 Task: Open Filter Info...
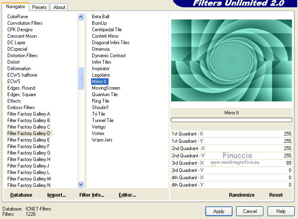coord(92,195)
